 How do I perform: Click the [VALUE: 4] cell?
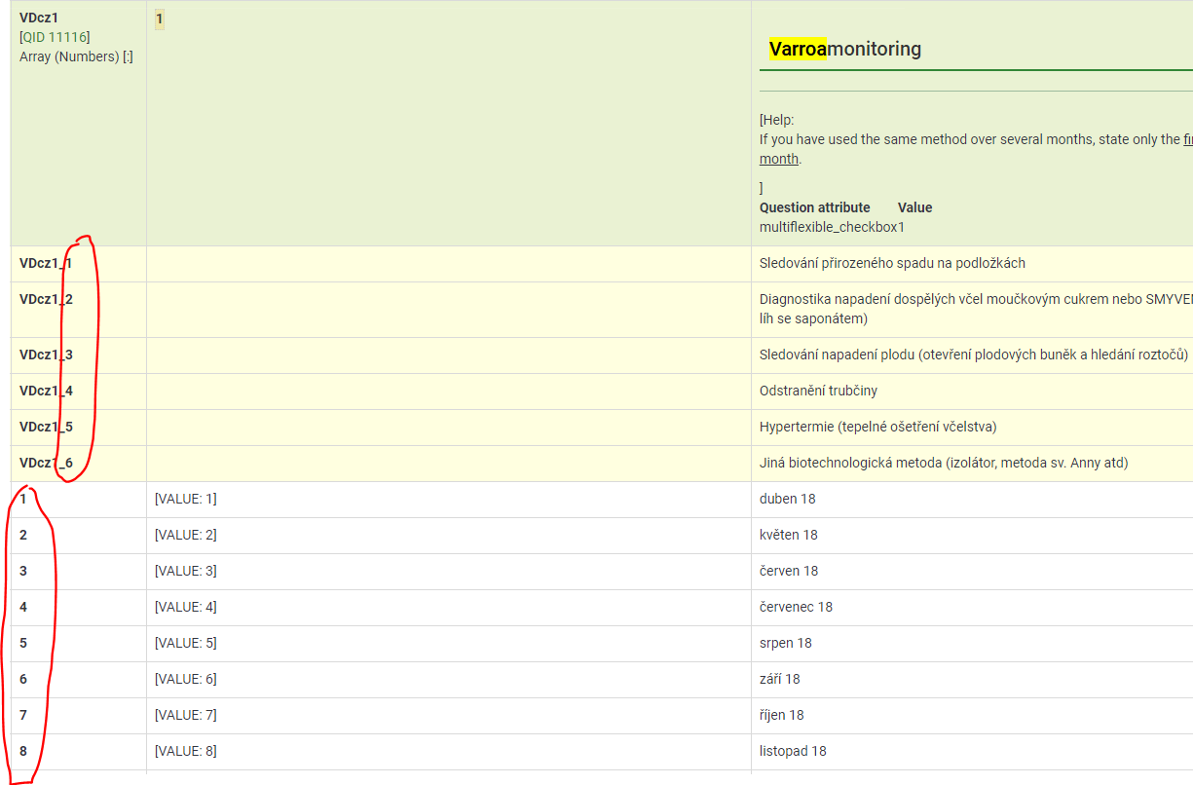[x=185, y=607]
